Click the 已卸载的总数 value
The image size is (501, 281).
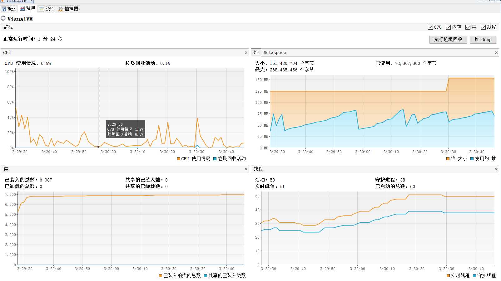[x=41, y=187]
